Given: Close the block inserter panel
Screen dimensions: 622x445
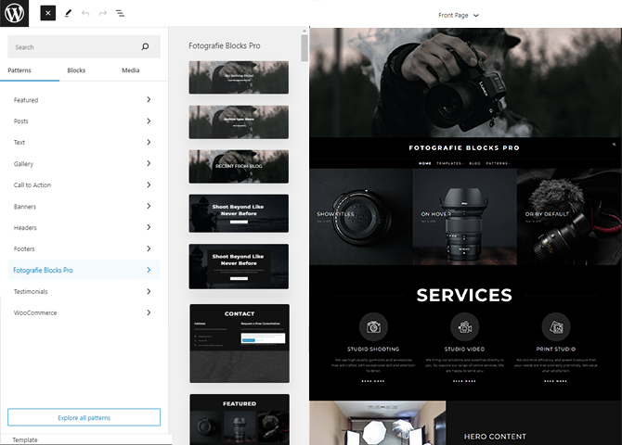Looking at the screenshot, I should 48,14.
